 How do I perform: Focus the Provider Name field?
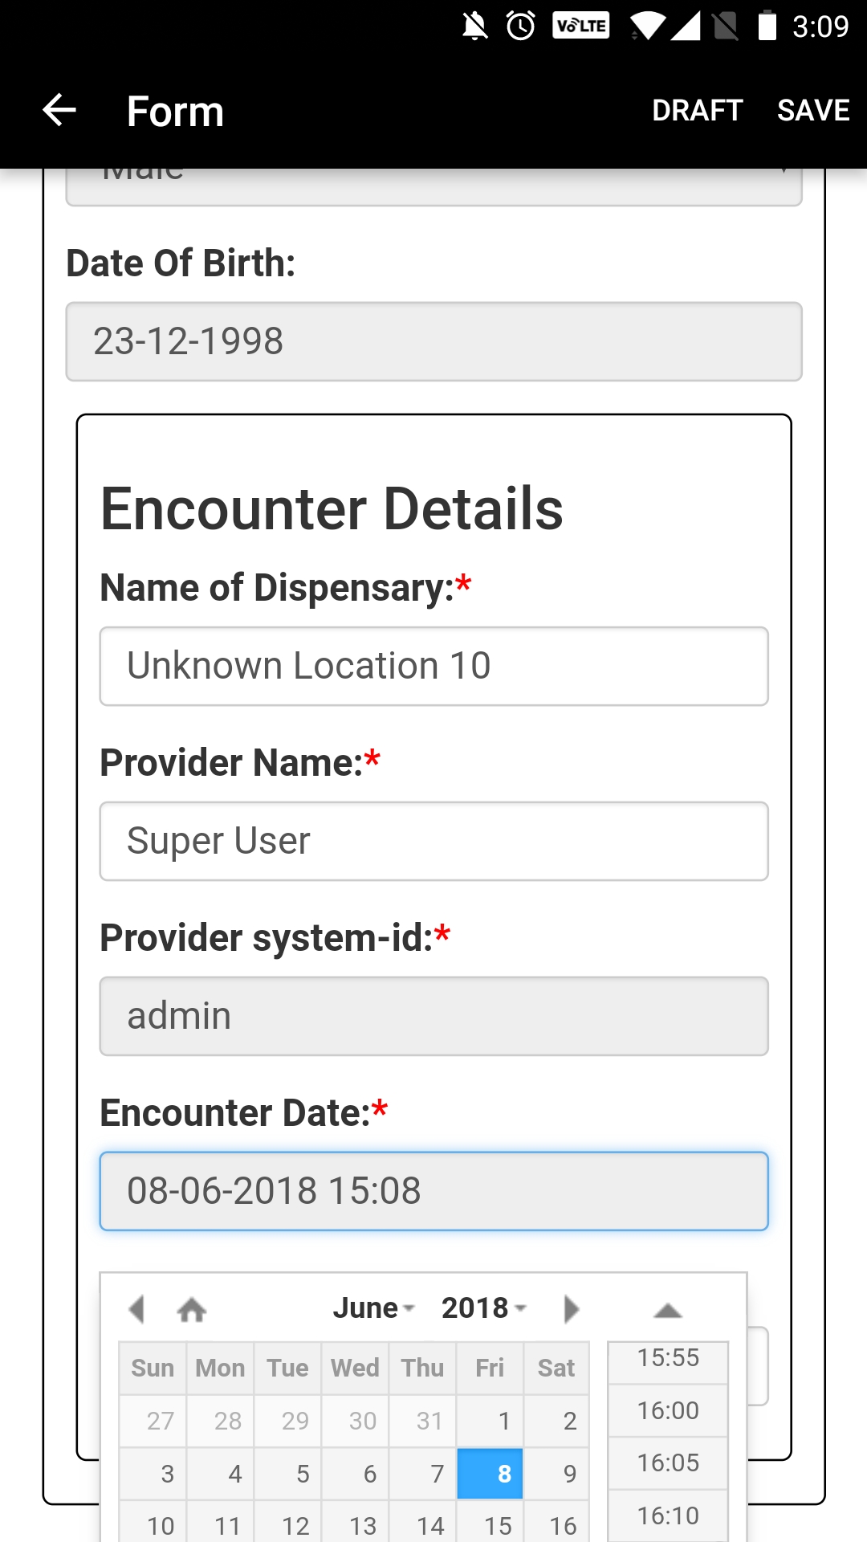(x=433, y=841)
